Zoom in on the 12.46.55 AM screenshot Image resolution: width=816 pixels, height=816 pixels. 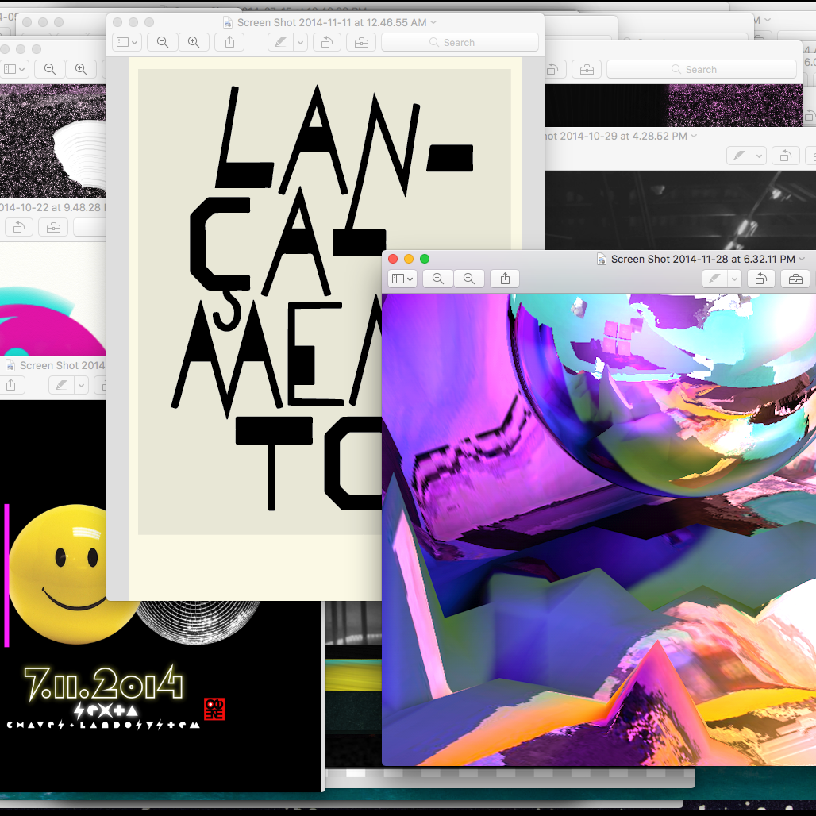pyautogui.click(x=194, y=42)
